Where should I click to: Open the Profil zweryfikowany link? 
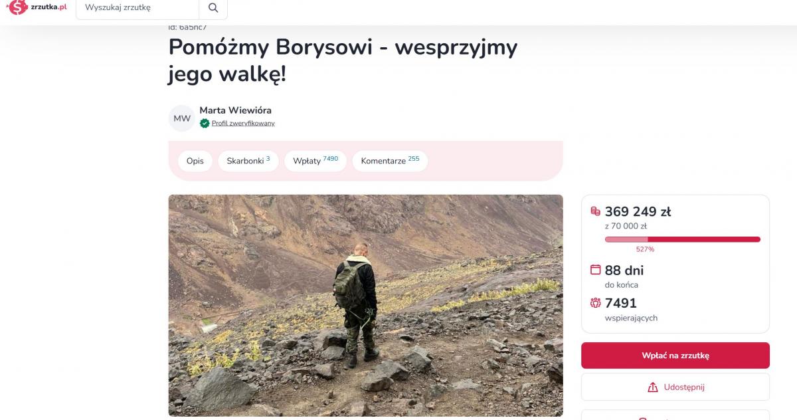click(x=243, y=124)
